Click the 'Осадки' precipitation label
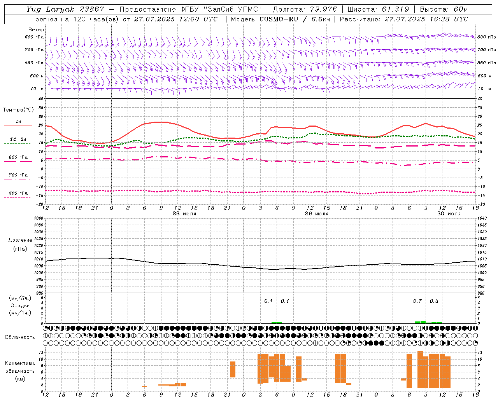The height and width of the screenshot is (398, 498). point(20,305)
